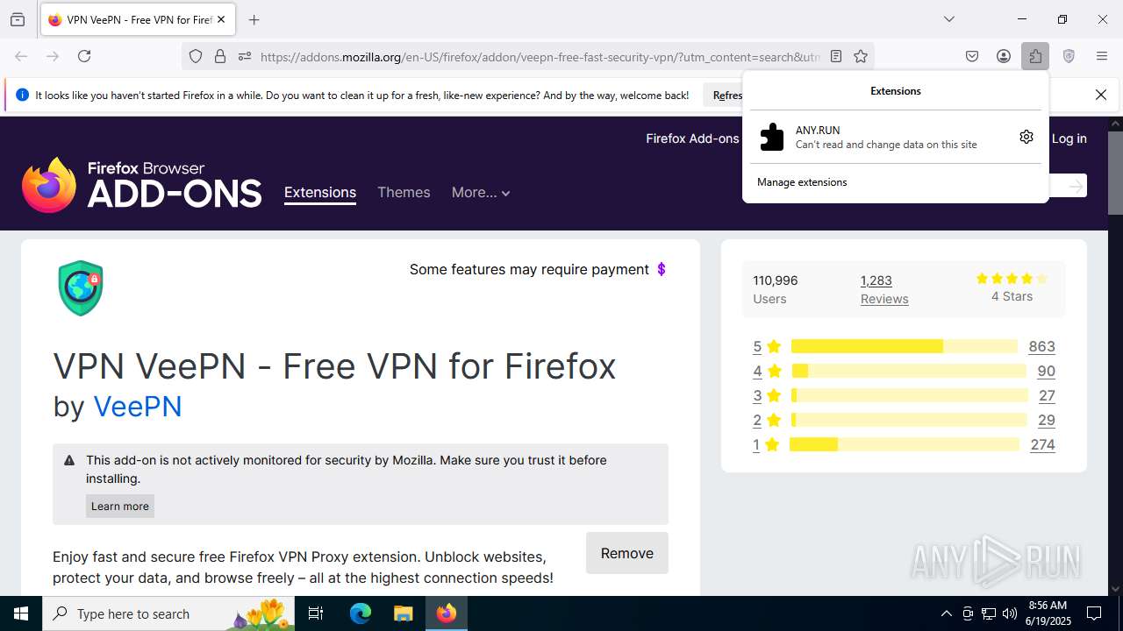Toggle reader view for this page
The height and width of the screenshot is (631, 1123).
coord(836,56)
